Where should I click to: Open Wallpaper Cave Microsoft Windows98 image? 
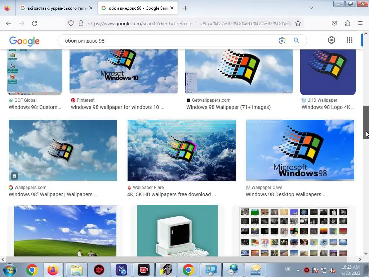pos(300,150)
